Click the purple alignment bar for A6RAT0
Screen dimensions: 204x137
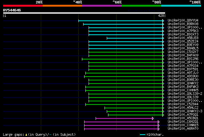pyautogui.click(x=121, y=129)
